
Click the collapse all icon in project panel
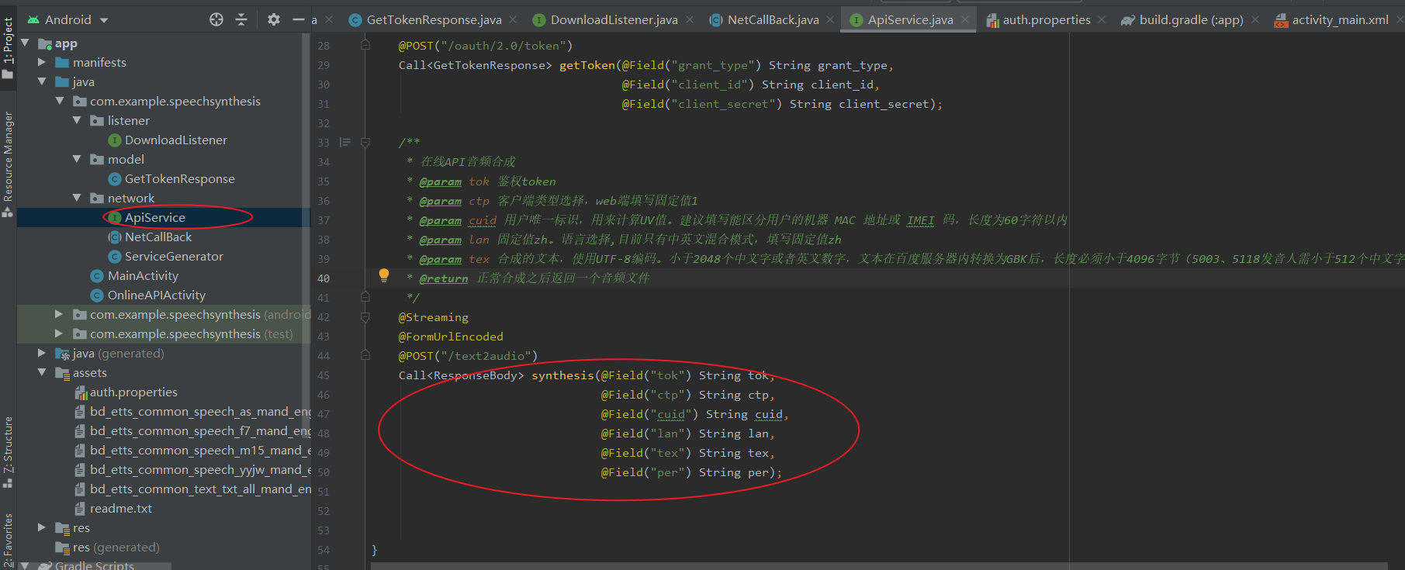241,19
